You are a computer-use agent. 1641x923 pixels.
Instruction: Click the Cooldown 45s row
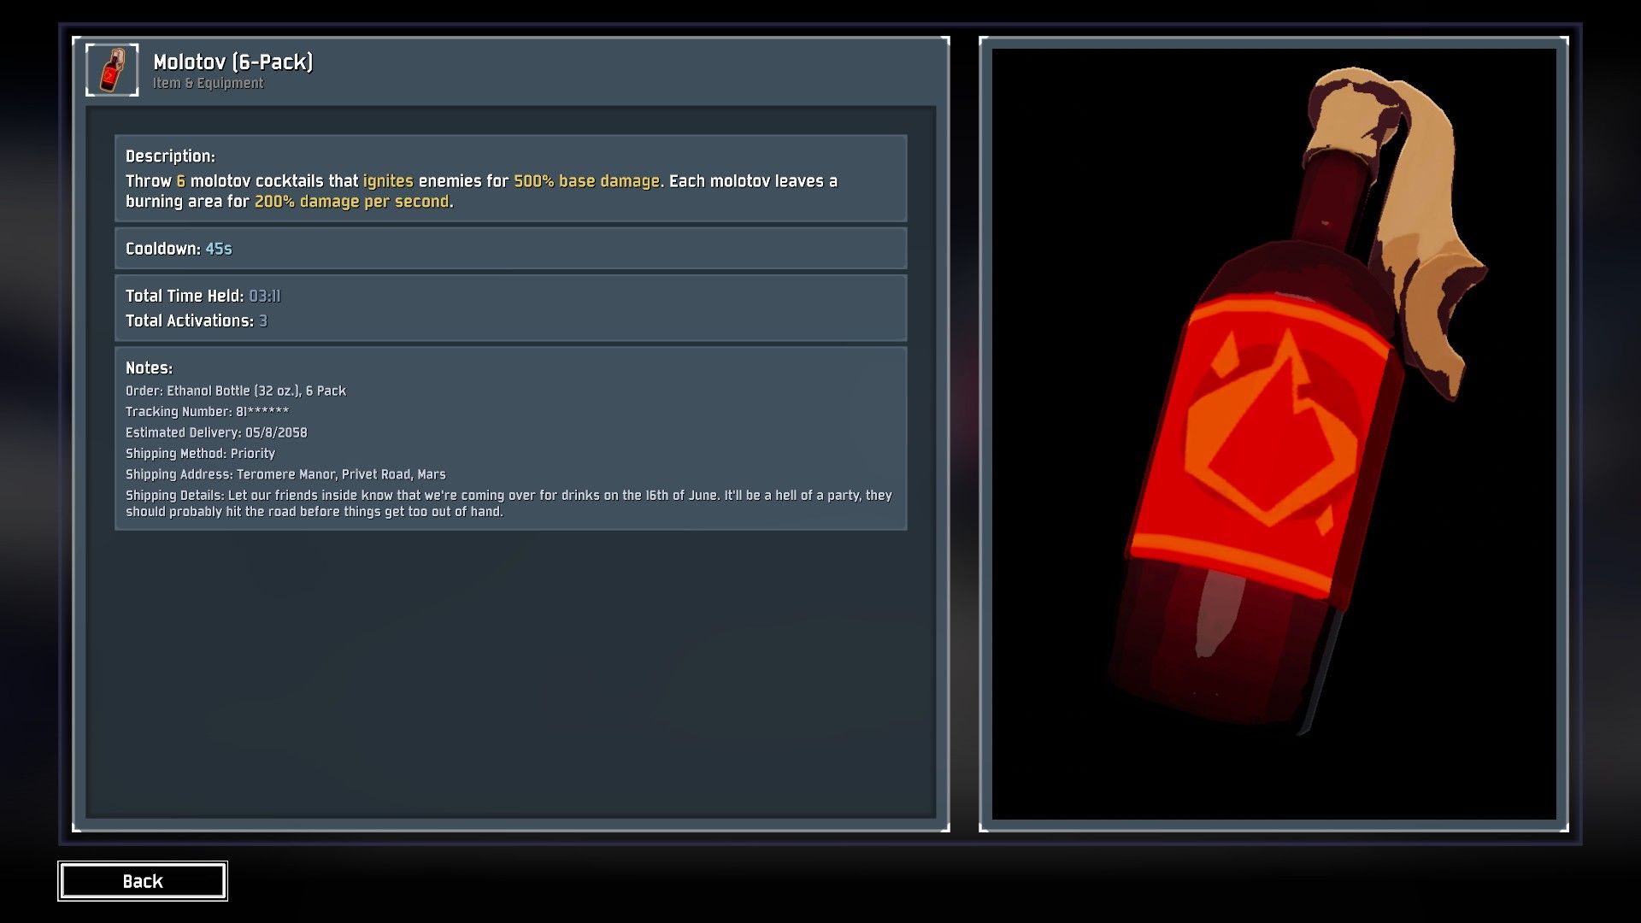511,249
